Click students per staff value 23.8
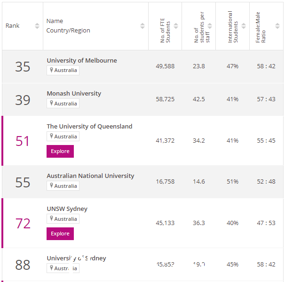Image resolution: width=285 pixels, height=282 pixels. 199,66
